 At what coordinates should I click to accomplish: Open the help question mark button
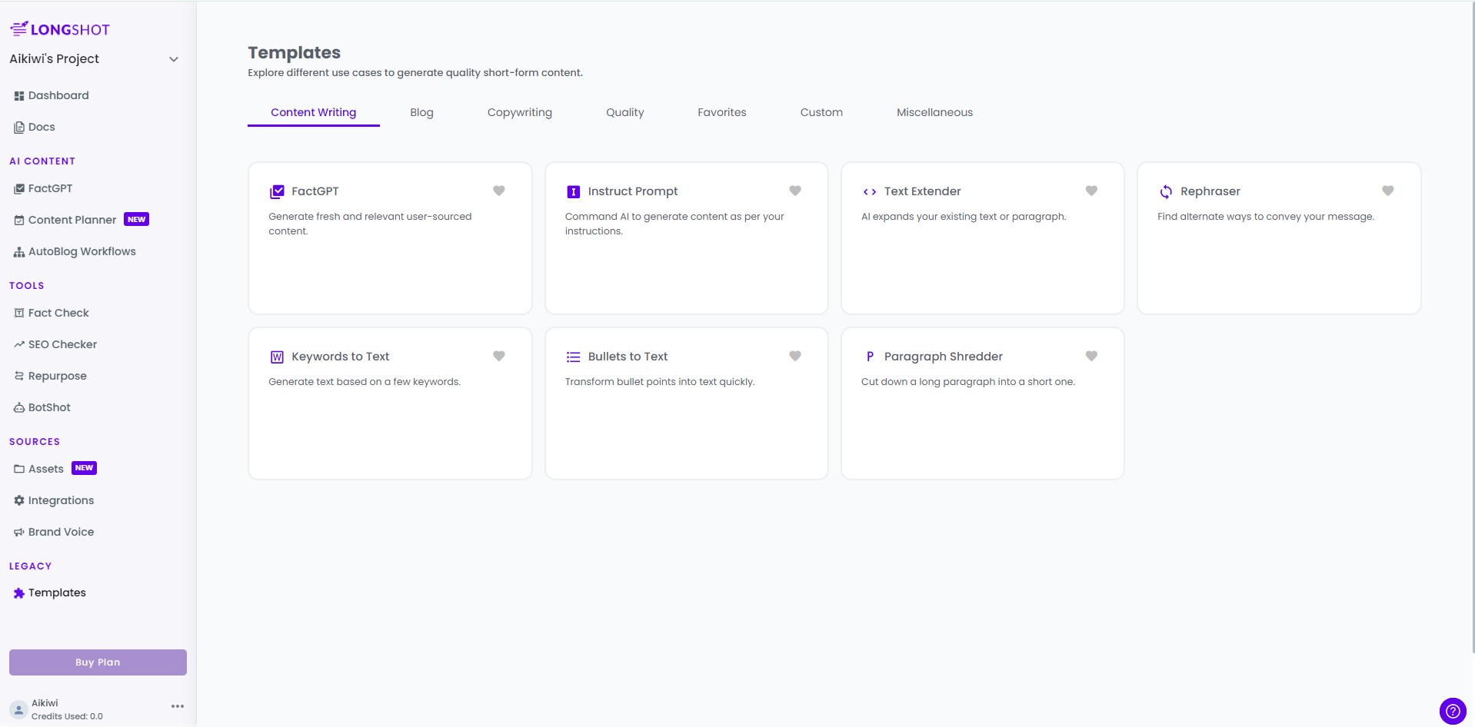(x=1453, y=711)
